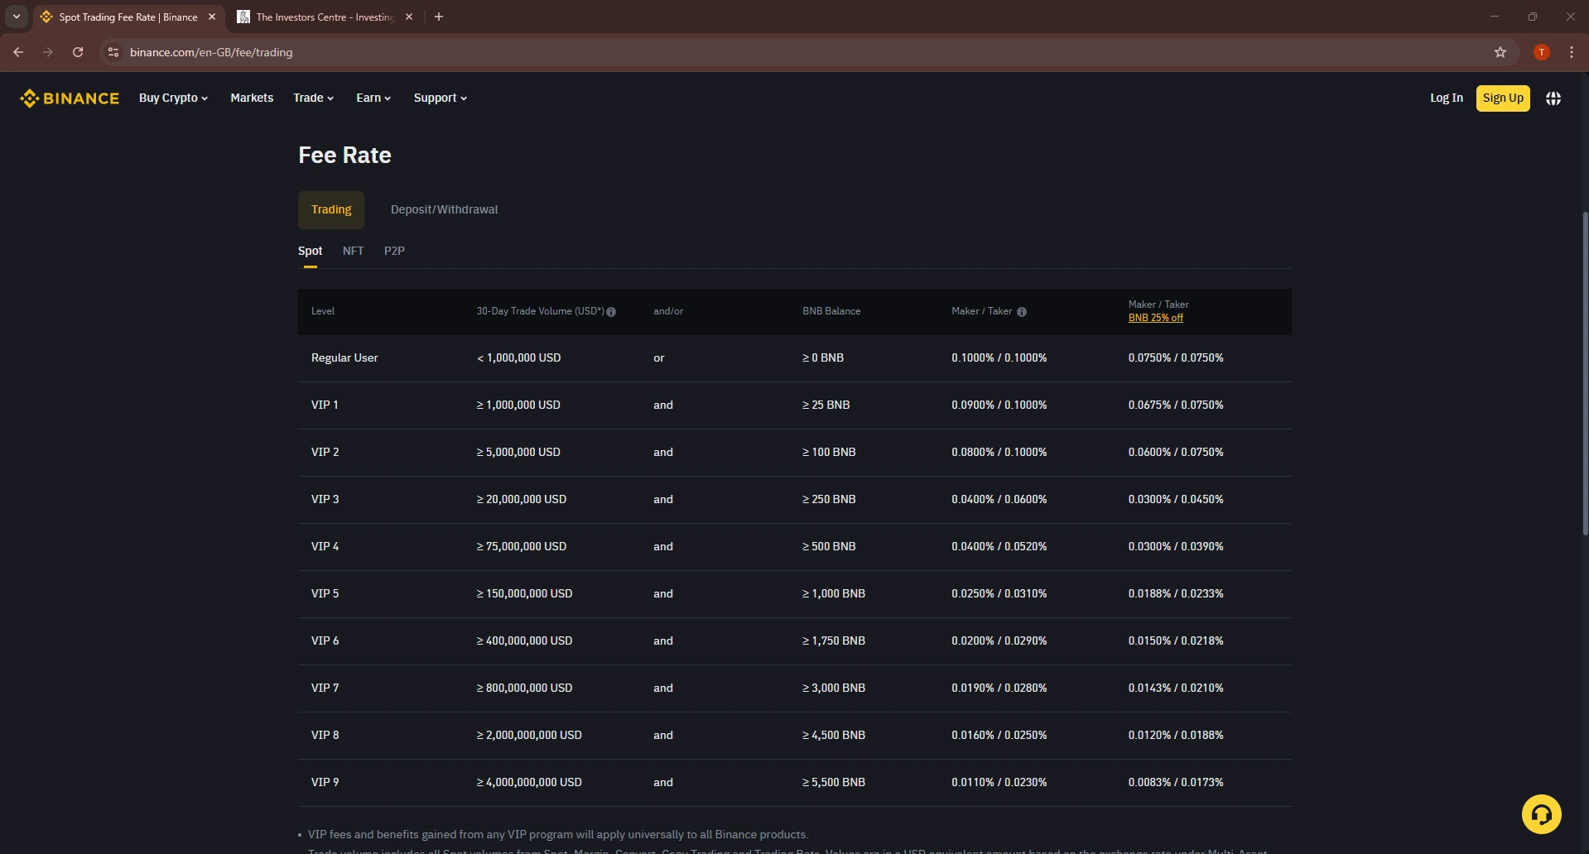The image size is (1589, 854).
Task: Expand the Support menu
Action: [x=441, y=98]
